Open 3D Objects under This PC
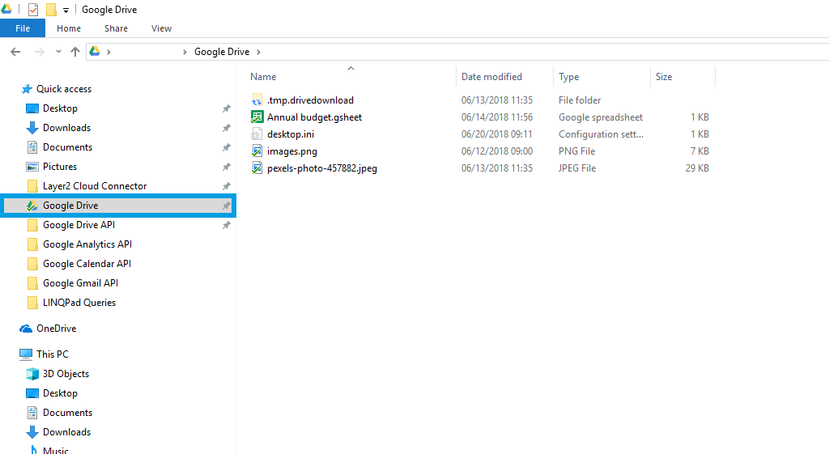The width and height of the screenshot is (829, 454). click(66, 374)
